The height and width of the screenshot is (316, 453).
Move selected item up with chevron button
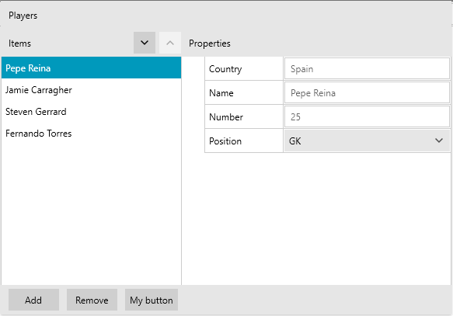[170, 43]
